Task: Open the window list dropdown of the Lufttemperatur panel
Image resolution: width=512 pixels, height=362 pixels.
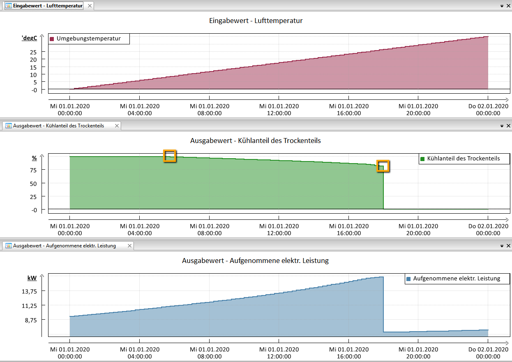Action: point(502,7)
